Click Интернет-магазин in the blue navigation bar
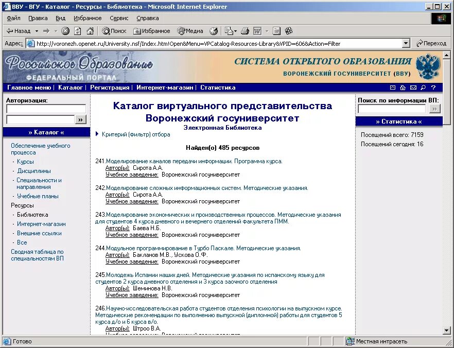This screenshot has width=454, height=348. coord(165,88)
